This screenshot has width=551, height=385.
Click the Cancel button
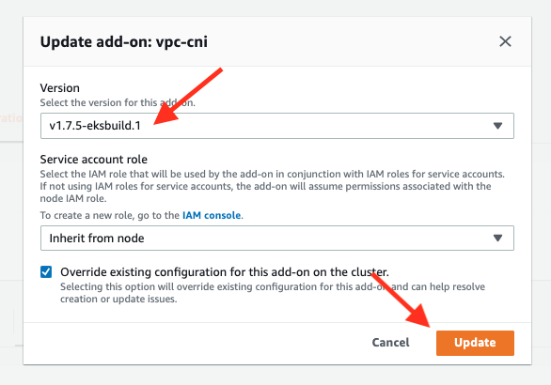pos(390,343)
